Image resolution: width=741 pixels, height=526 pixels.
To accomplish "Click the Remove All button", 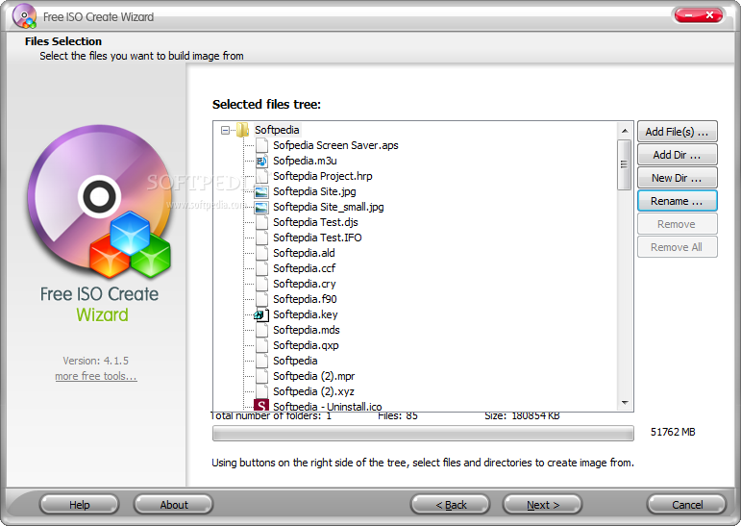I will click(678, 247).
